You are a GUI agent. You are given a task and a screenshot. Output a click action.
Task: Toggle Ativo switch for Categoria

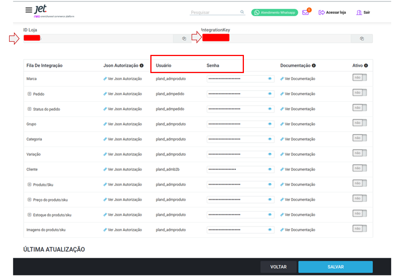coord(359,138)
